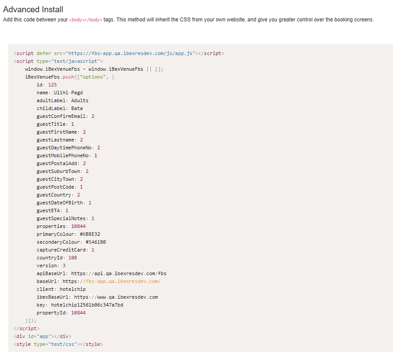Image resolution: width=393 pixels, height=352 pixels.
Task: Click the name Ulihi-Pagd line
Action: tap(60, 93)
